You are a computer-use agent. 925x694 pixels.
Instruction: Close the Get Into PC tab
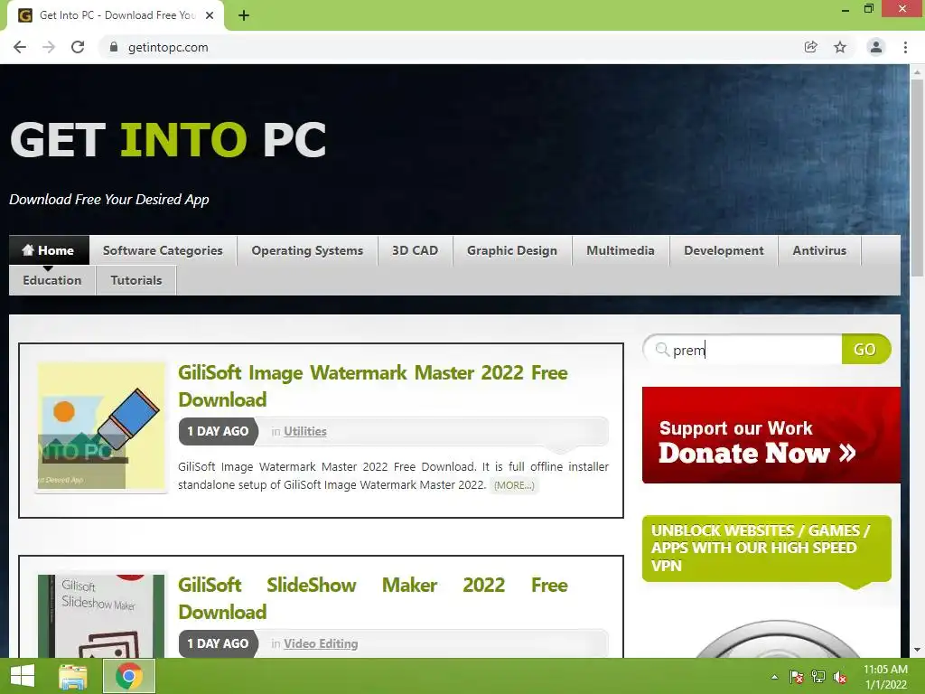pyautogui.click(x=210, y=15)
